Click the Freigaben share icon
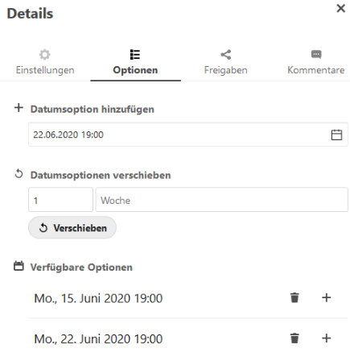This screenshot has width=350, height=357. pyautogui.click(x=226, y=55)
